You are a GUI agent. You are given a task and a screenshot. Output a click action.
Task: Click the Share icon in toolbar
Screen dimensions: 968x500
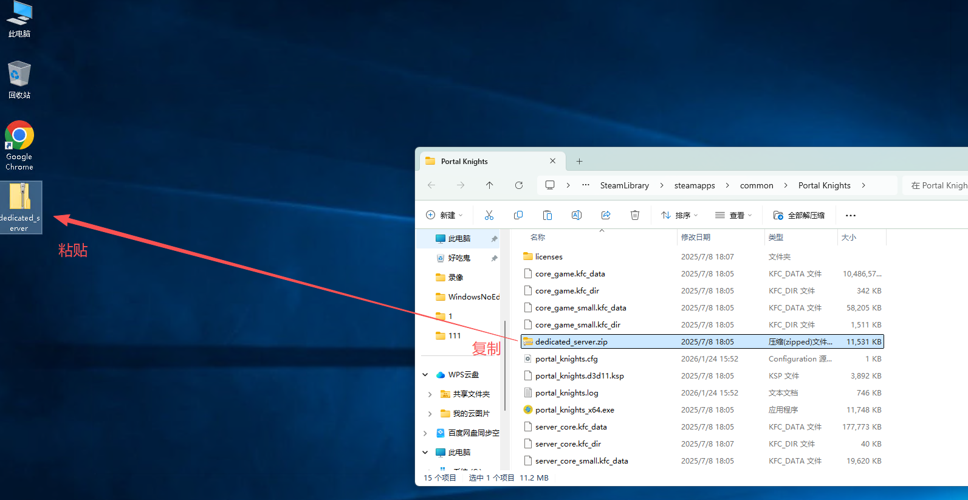pyautogui.click(x=605, y=215)
